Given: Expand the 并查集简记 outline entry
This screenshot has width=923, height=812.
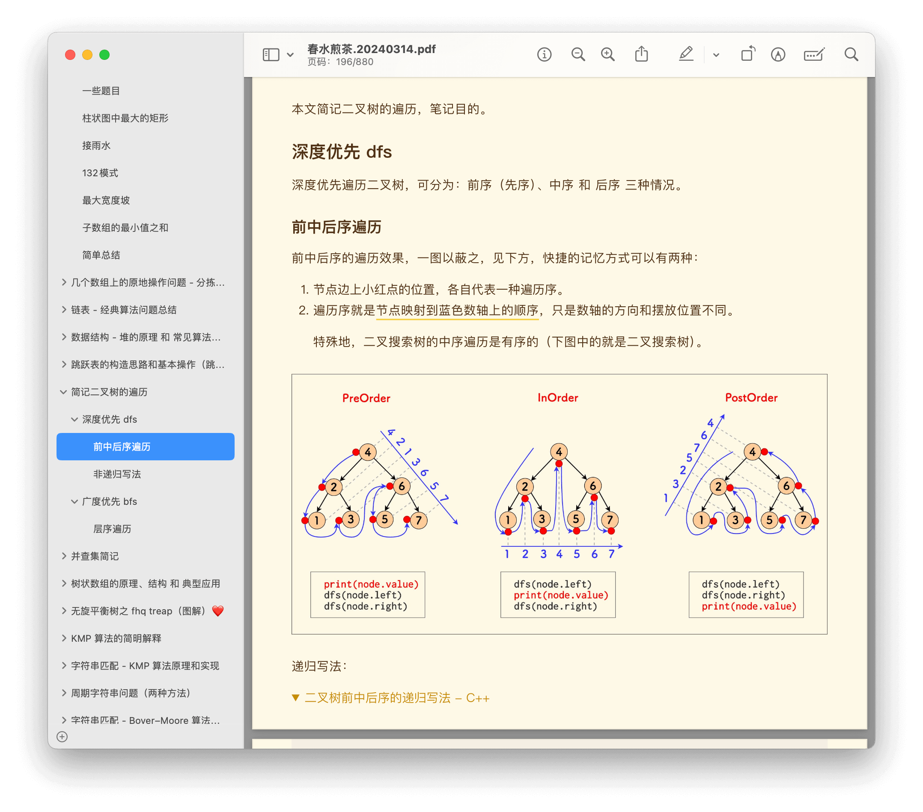Looking at the screenshot, I should point(64,556).
